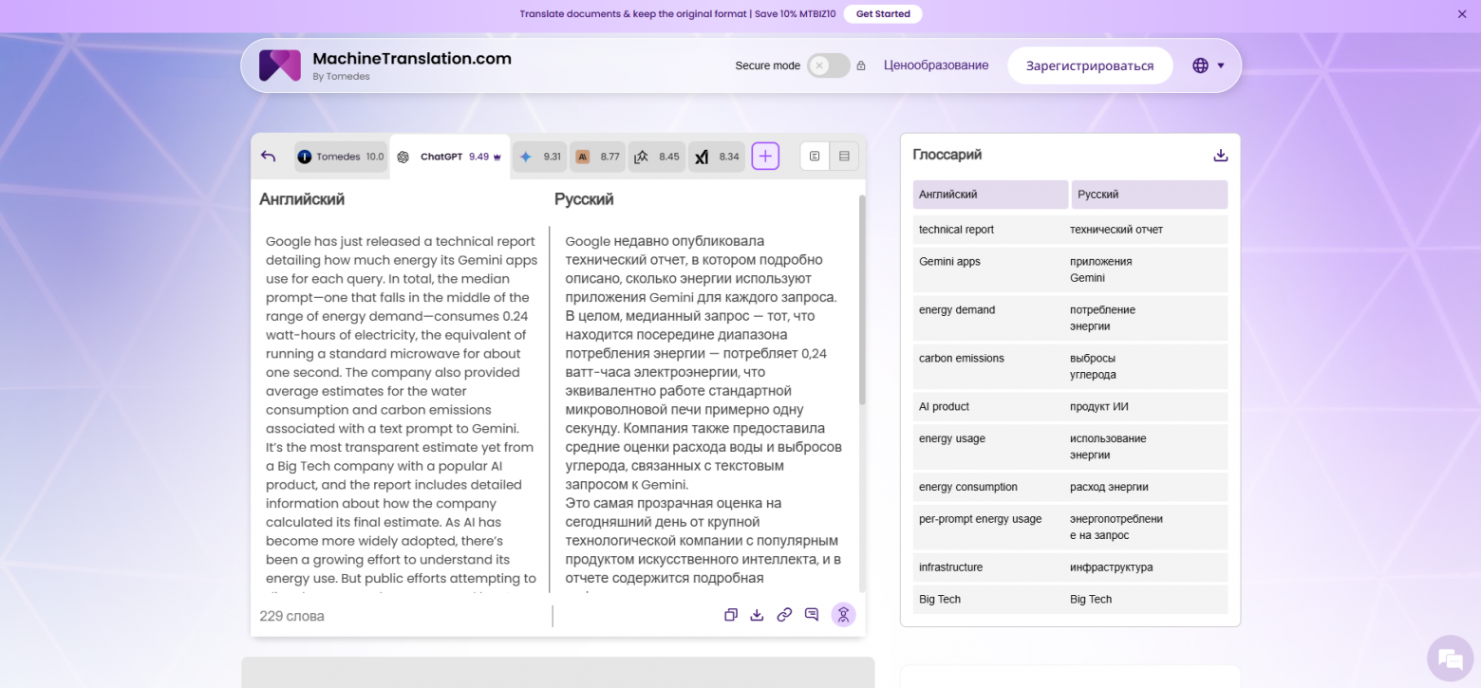1481x688 pixels.
Task: Switch to side-by-side document view
Action: pos(814,156)
